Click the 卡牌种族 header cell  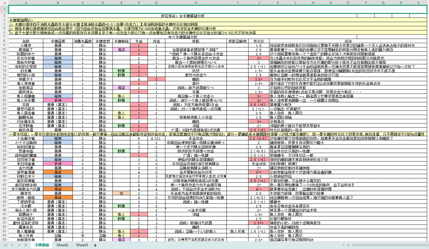(122, 41)
